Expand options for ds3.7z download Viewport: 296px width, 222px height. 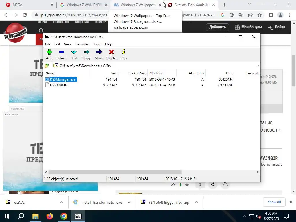tap(62, 202)
